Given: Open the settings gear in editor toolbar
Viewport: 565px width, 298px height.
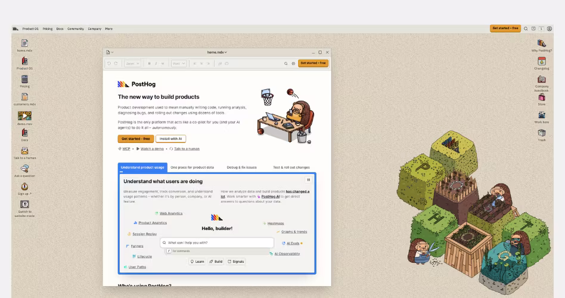Looking at the screenshot, I should click(293, 63).
